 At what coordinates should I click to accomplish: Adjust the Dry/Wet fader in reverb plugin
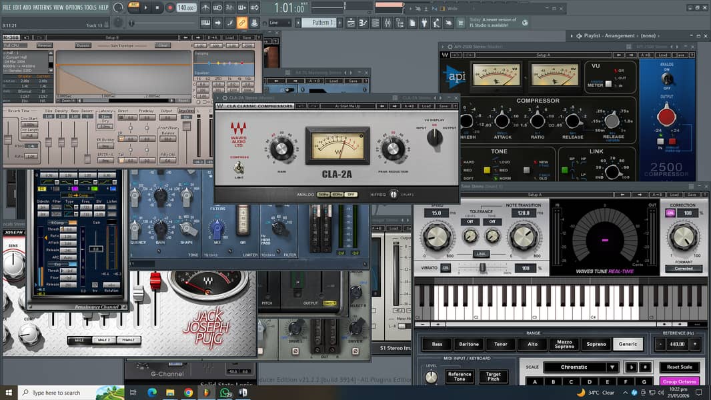tap(186, 125)
